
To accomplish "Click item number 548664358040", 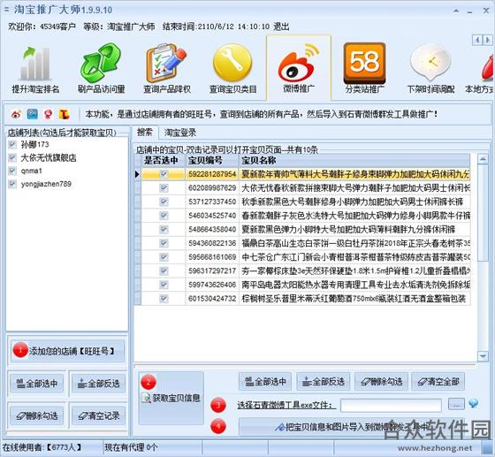I will click(212, 230).
